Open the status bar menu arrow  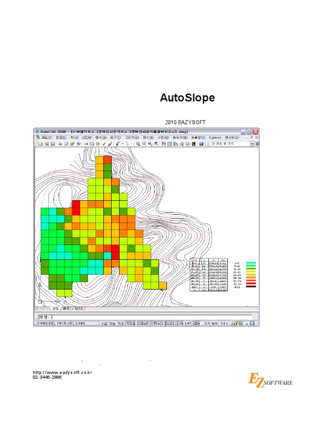coord(247,324)
